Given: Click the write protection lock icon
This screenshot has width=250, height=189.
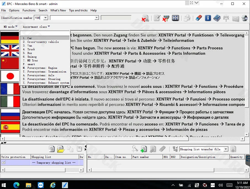Looking at the screenshot, I should (x=4, y=162).
